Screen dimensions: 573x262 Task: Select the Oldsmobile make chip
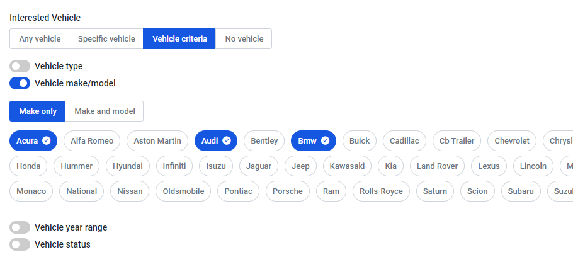183,191
